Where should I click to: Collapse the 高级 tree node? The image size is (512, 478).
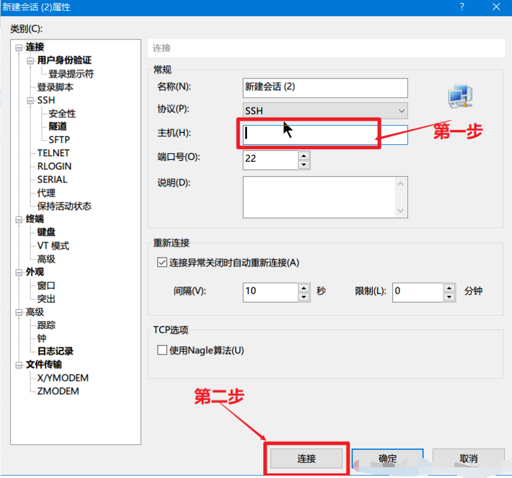click(x=19, y=313)
